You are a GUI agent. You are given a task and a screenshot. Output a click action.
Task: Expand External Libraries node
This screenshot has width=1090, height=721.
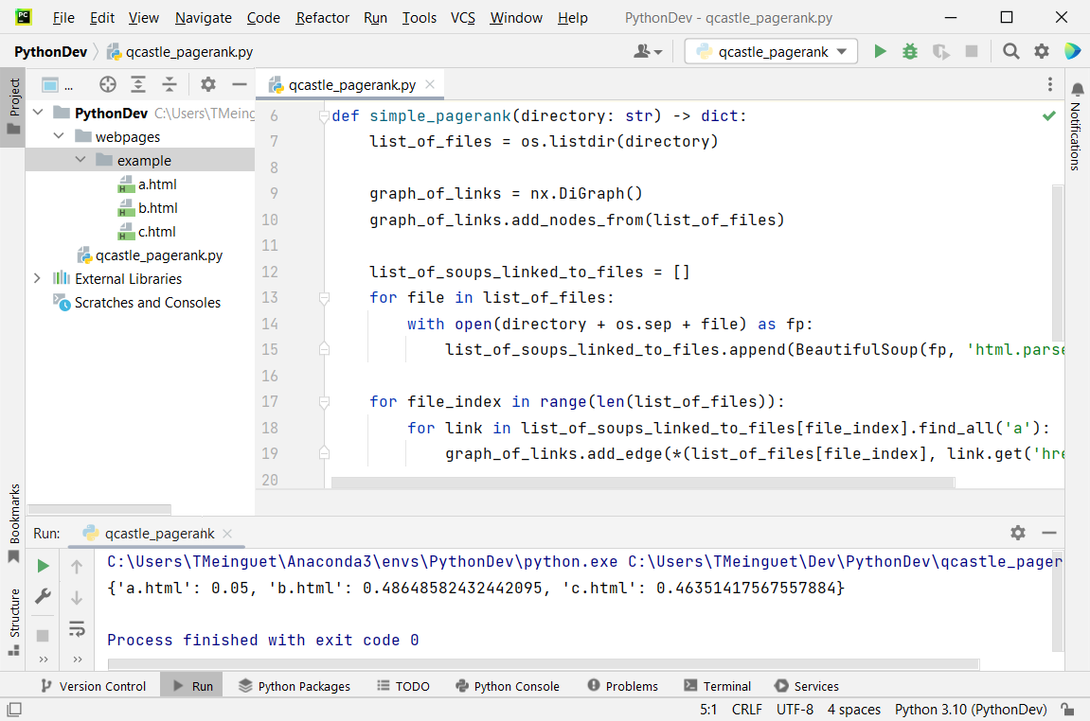pos(37,279)
